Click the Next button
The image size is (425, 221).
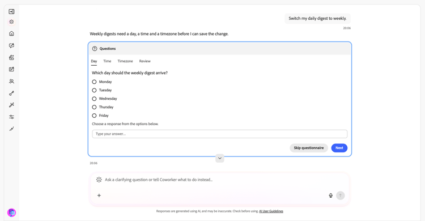tap(339, 148)
